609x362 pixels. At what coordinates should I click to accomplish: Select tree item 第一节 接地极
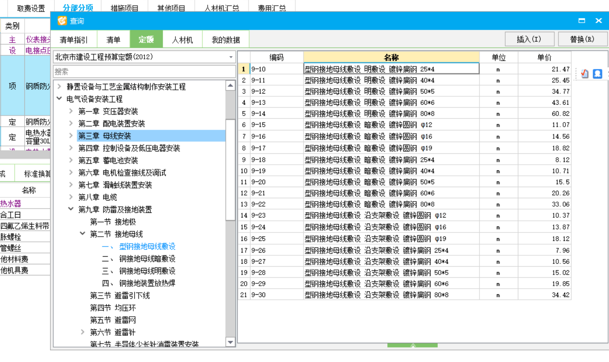(113, 222)
